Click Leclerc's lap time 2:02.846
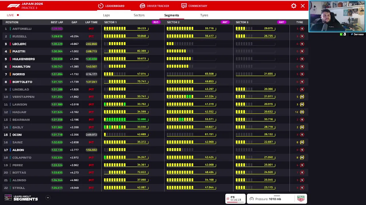Screen dimensions: 366x205 click(x=91, y=44)
